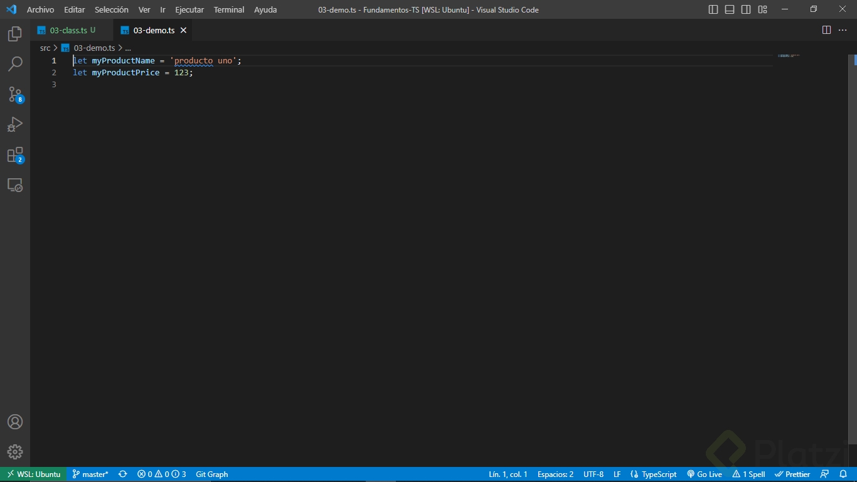
Task: Expand the src breadcrumb
Action: [x=45, y=48]
